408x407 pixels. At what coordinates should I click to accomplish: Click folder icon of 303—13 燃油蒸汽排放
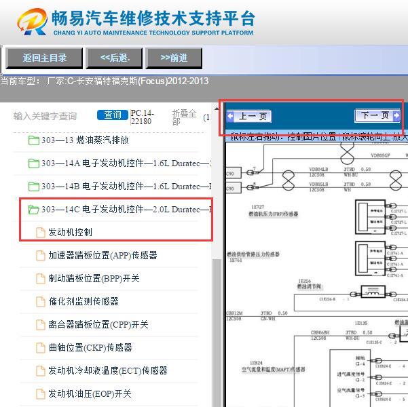point(33,140)
